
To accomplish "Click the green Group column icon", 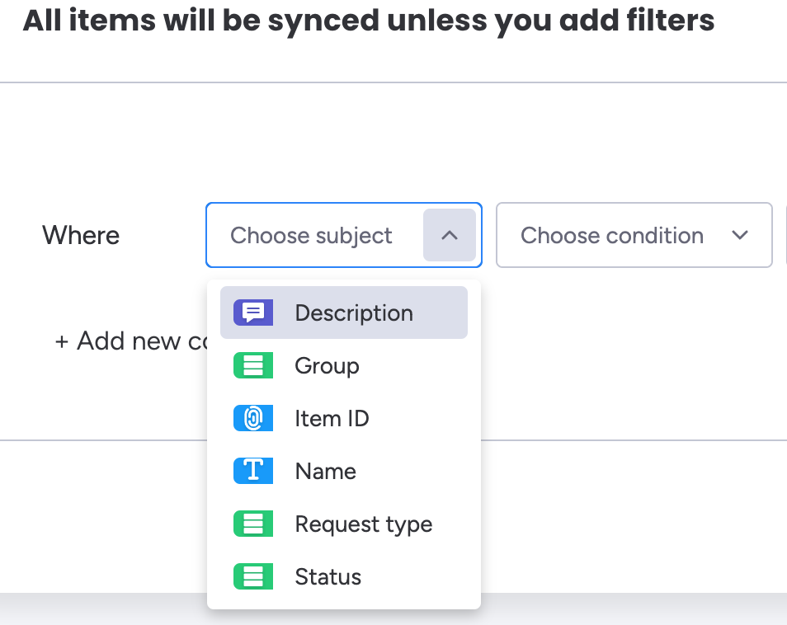I will click(253, 366).
